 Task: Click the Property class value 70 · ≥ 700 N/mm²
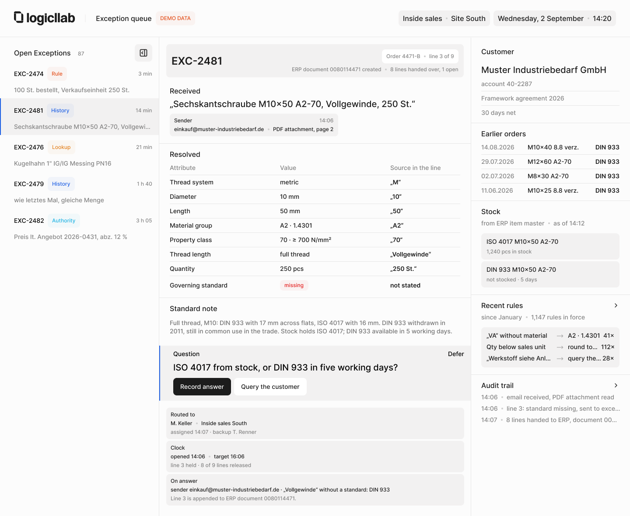305,240
